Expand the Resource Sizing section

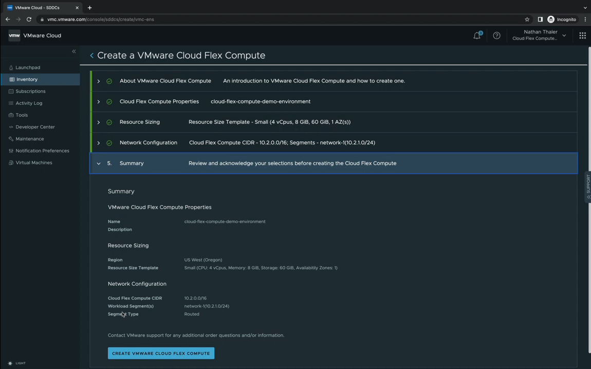point(98,122)
